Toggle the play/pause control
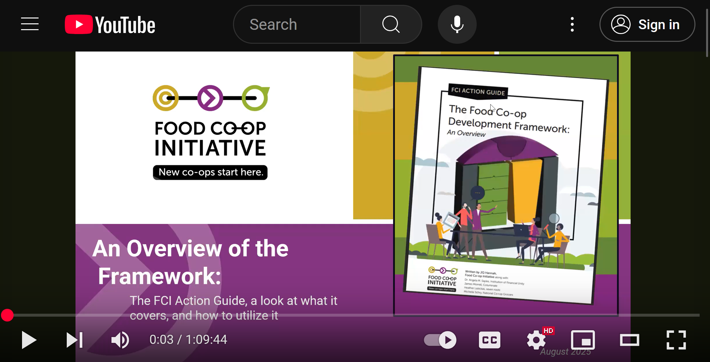The image size is (710, 362). 29,340
